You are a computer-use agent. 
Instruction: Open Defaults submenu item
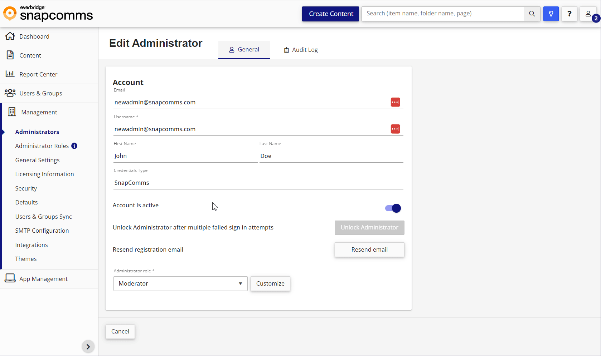[x=26, y=202]
